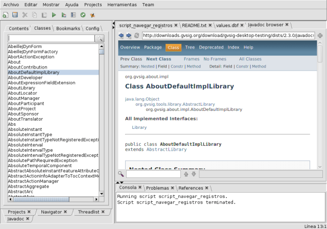Collapse console panel using divider arrow

[121, 182]
